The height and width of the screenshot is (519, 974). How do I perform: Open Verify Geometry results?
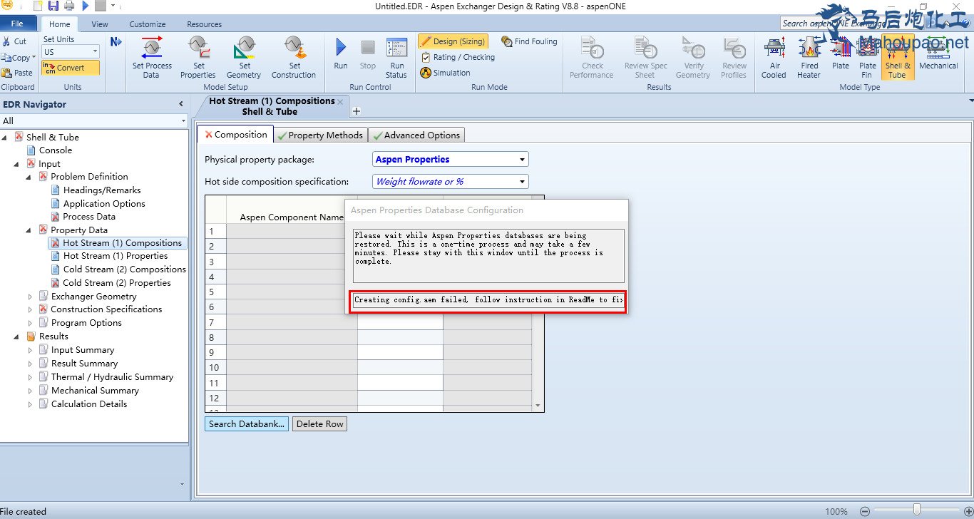(x=693, y=57)
